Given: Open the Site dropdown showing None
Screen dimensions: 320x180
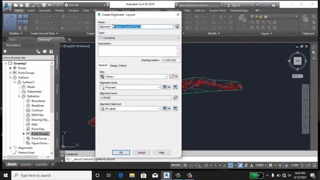Looking at the screenshot, I should tap(133, 76).
